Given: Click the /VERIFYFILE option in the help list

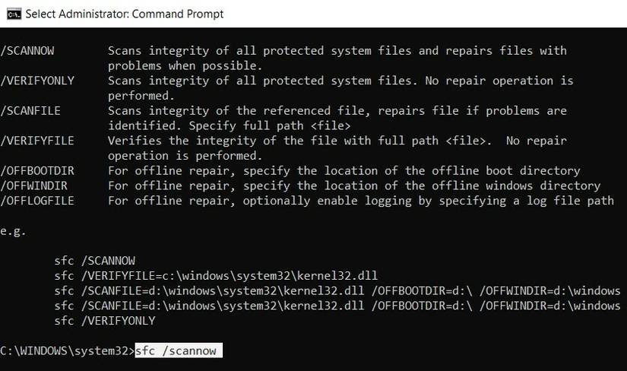Looking at the screenshot, I should click(36, 141).
